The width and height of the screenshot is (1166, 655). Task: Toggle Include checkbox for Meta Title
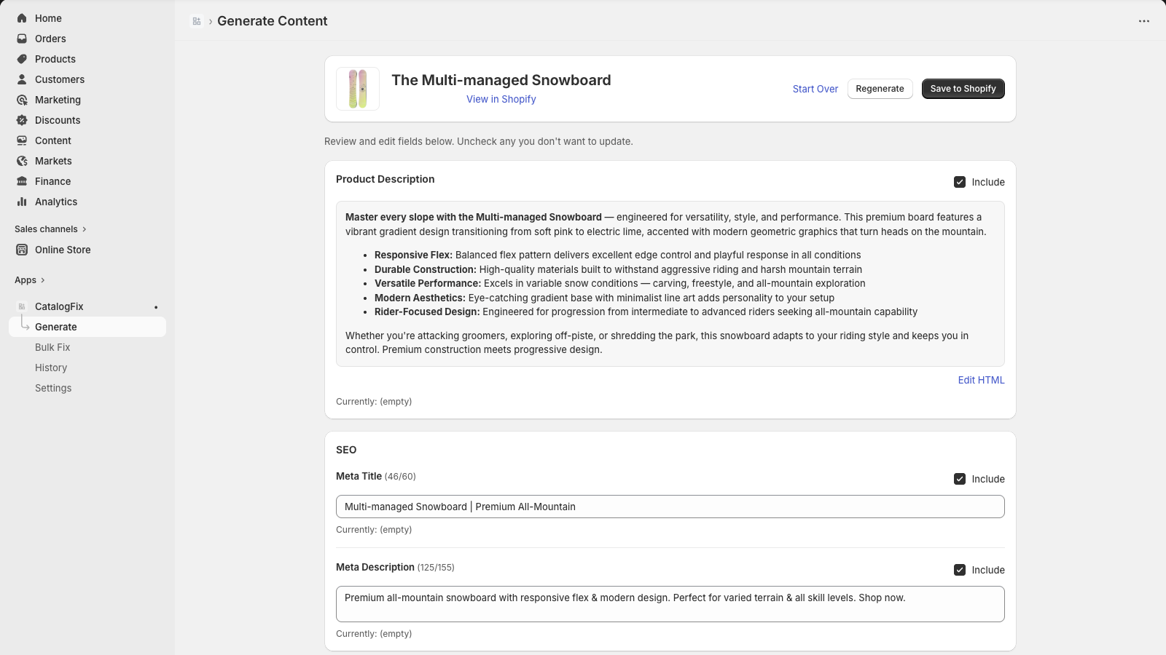click(x=960, y=479)
